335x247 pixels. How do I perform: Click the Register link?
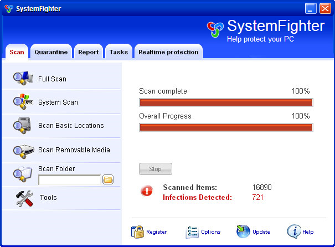tap(156, 232)
